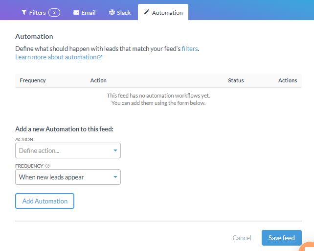The height and width of the screenshot is (251, 314).
Task: Click the Frequency column header
Action: 33,80
